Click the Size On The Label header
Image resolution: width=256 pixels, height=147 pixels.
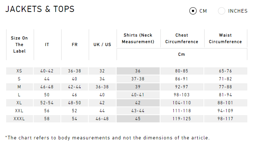[19, 45]
